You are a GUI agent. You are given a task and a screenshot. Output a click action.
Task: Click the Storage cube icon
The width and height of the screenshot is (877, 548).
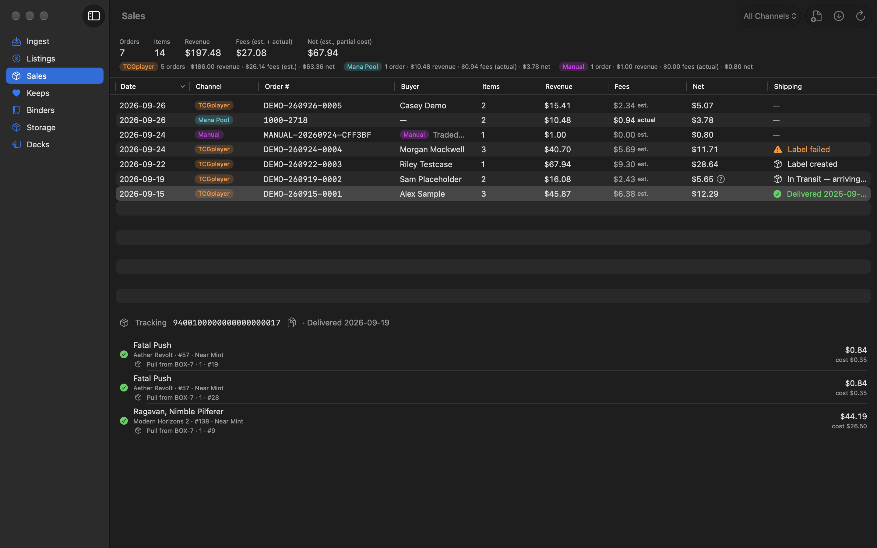coord(16,127)
